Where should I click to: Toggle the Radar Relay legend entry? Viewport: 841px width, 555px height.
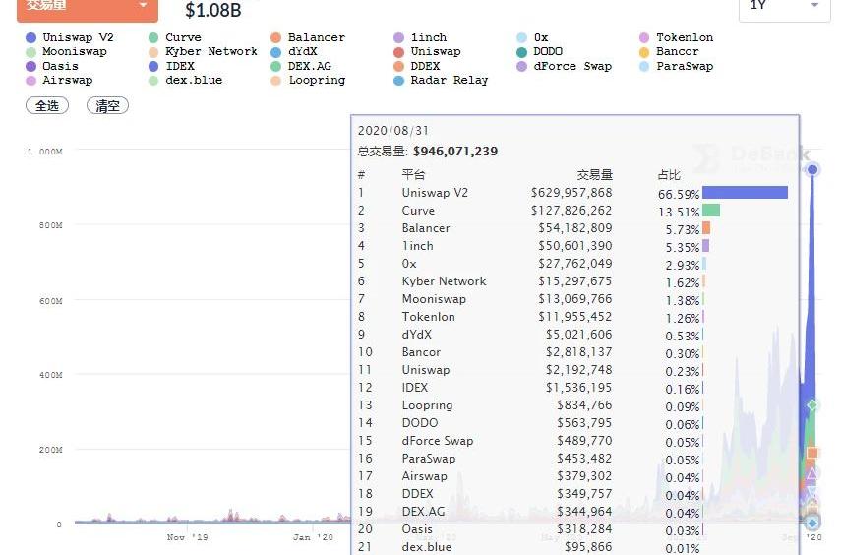[398, 81]
